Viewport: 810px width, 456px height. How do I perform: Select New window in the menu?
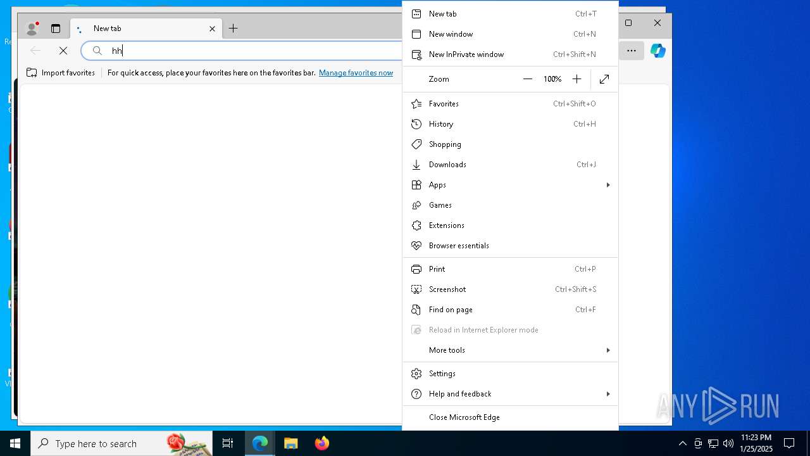click(x=510, y=34)
